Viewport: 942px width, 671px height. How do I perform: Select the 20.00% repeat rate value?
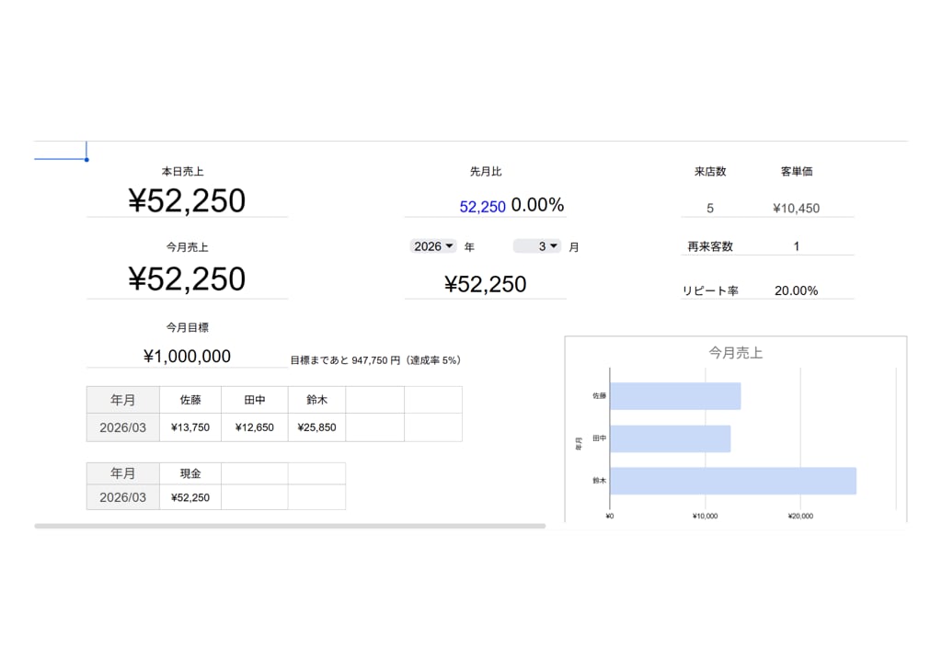pyautogui.click(x=796, y=291)
